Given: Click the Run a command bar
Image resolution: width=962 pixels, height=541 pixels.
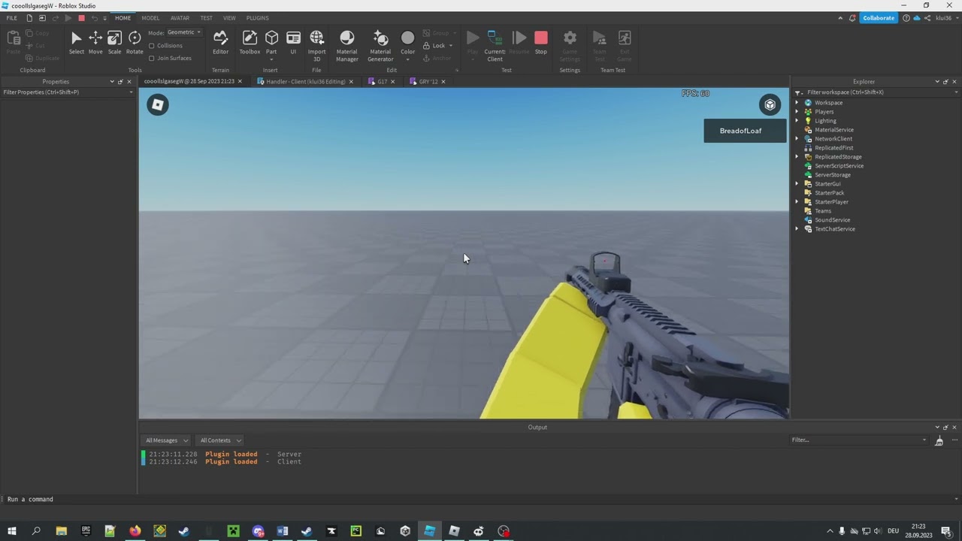Looking at the screenshot, I should pos(481,499).
